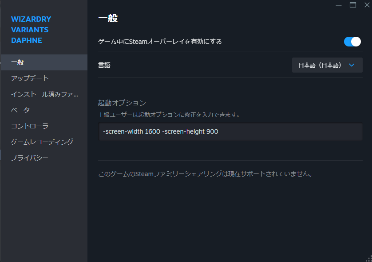Open the 日本語 language dropdown
The image size is (372, 262).
point(327,65)
